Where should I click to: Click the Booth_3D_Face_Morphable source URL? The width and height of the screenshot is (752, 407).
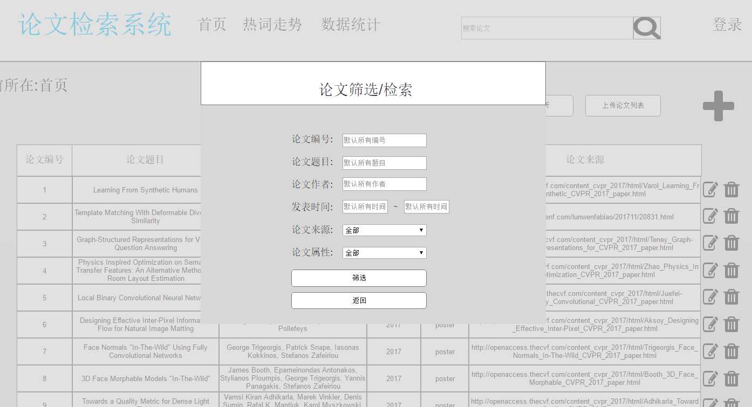pyautogui.click(x=585, y=378)
